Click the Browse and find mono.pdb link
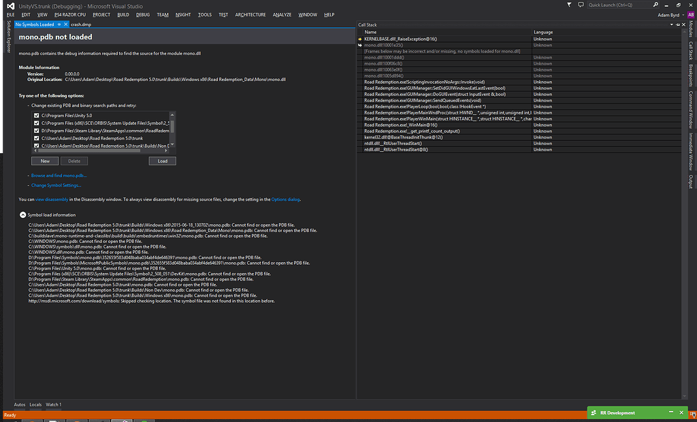Image resolution: width=697 pixels, height=422 pixels. click(x=59, y=176)
